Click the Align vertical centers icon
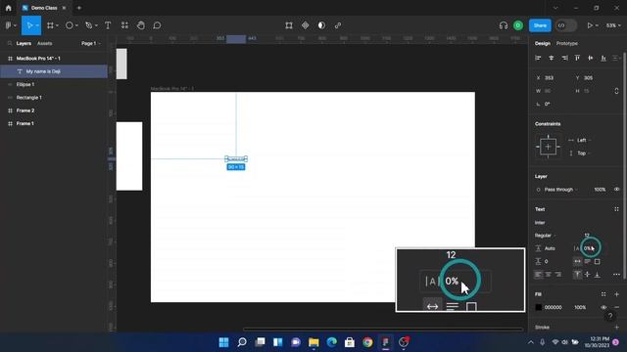The width and height of the screenshot is (627, 352). 591,59
